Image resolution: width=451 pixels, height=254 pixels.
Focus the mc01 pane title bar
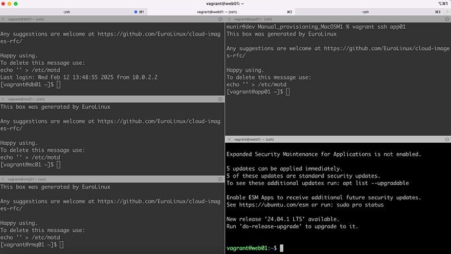(112, 99)
